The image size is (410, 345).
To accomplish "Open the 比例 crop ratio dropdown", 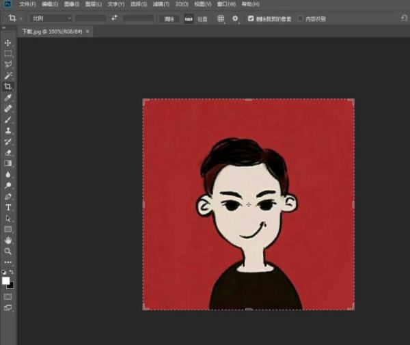I will pyautogui.click(x=51, y=18).
